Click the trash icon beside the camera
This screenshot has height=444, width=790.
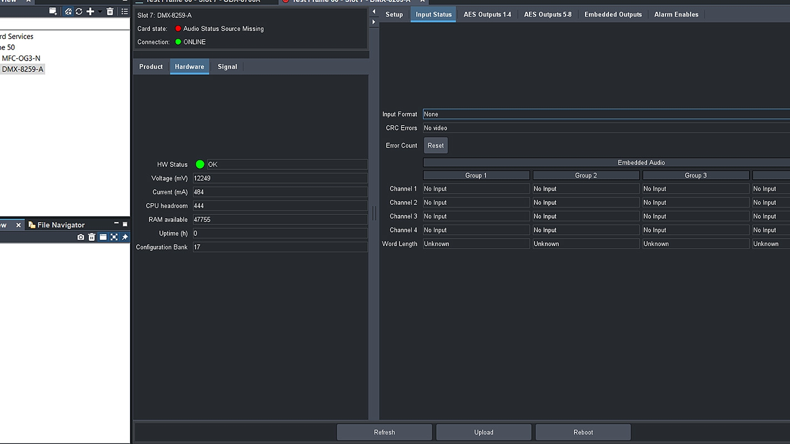(x=92, y=237)
